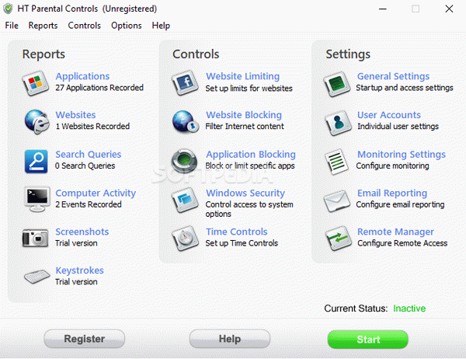
Task: Click the '2 Events Recorded' text
Action: 89,204
